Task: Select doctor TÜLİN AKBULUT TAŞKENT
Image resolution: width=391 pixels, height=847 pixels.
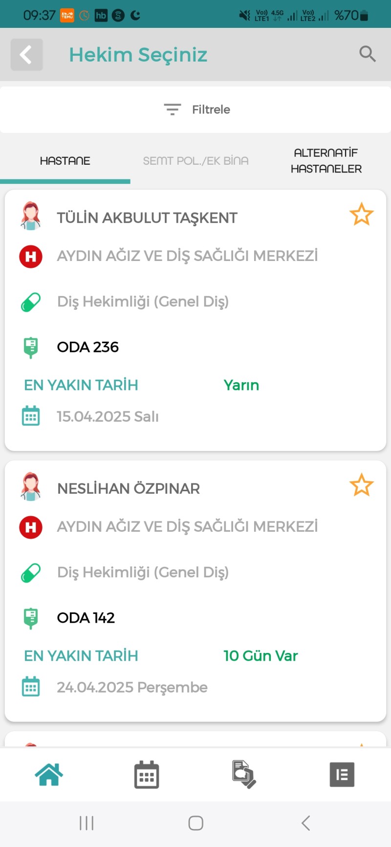Action: point(147,218)
